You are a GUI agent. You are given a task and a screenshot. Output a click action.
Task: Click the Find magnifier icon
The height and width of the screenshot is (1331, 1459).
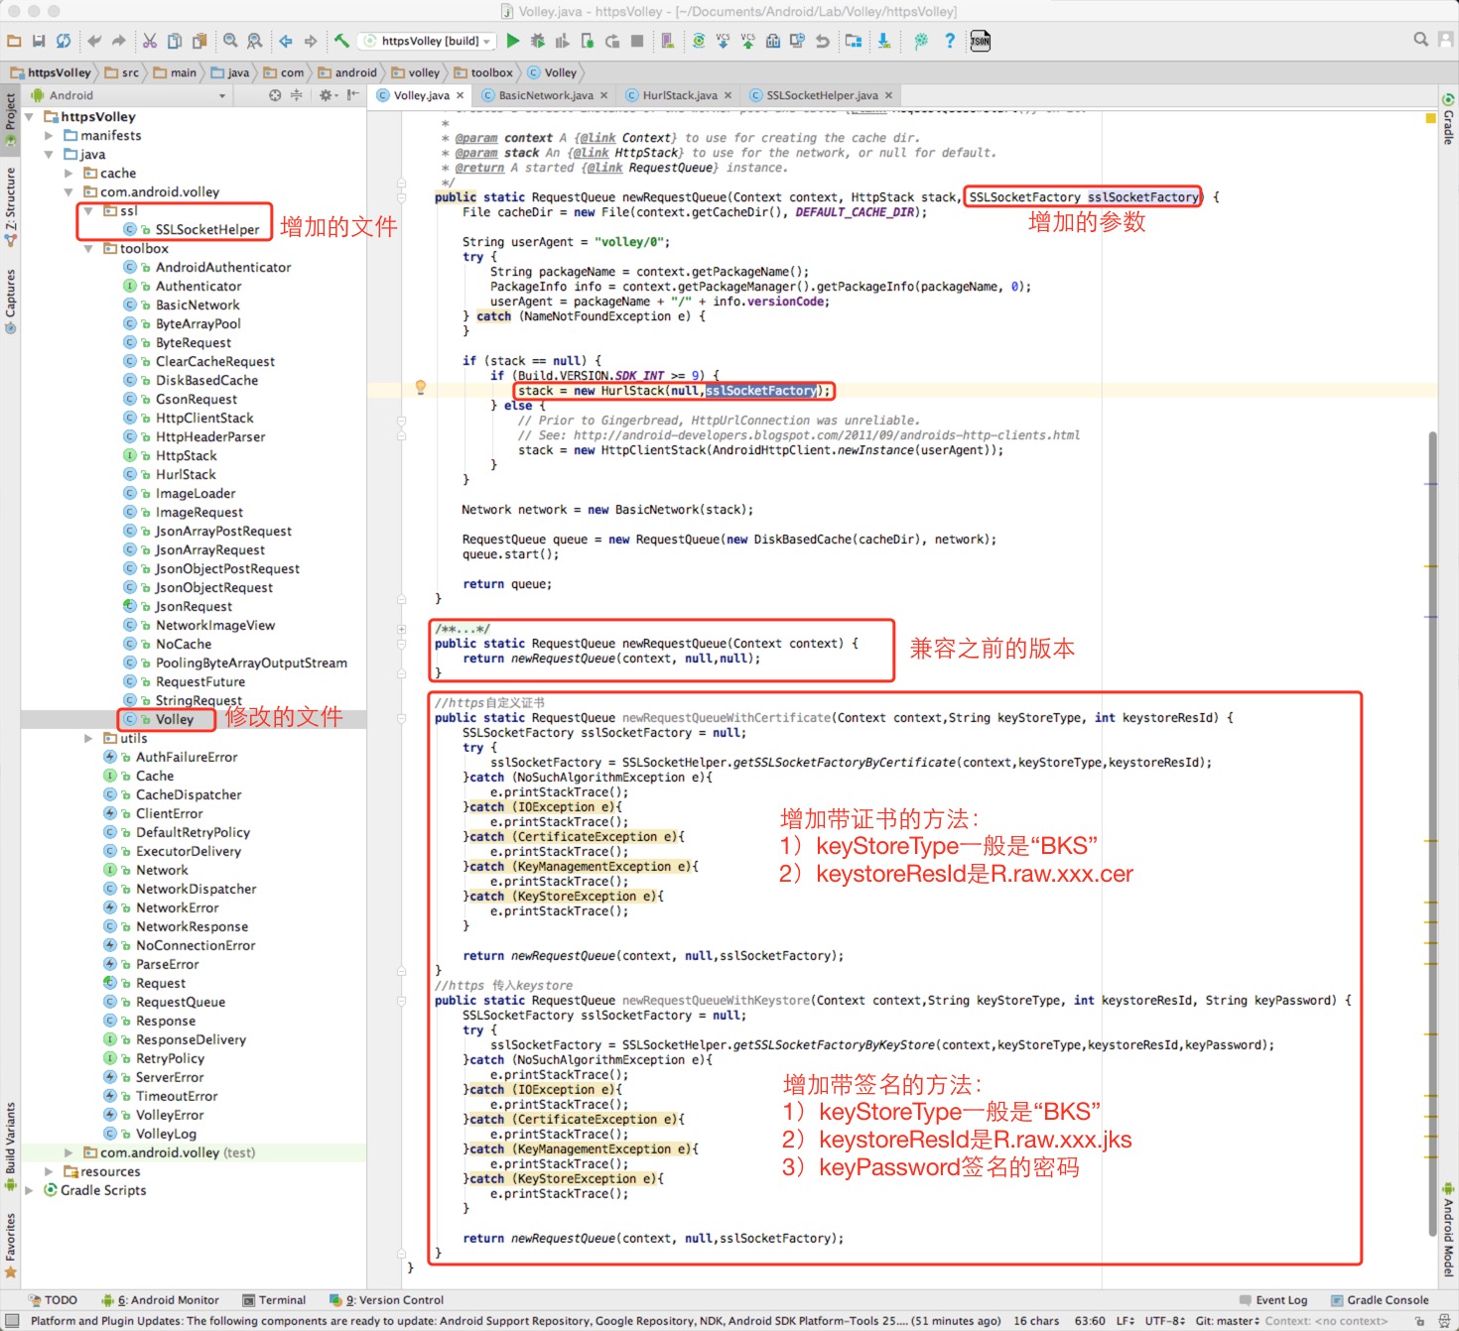click(x=230, y=41)
